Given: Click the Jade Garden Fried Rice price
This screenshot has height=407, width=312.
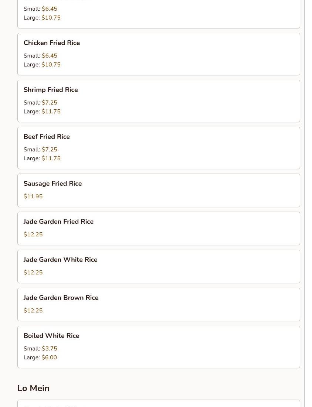Looking at the screenshot, I should [x=33, y=235].
